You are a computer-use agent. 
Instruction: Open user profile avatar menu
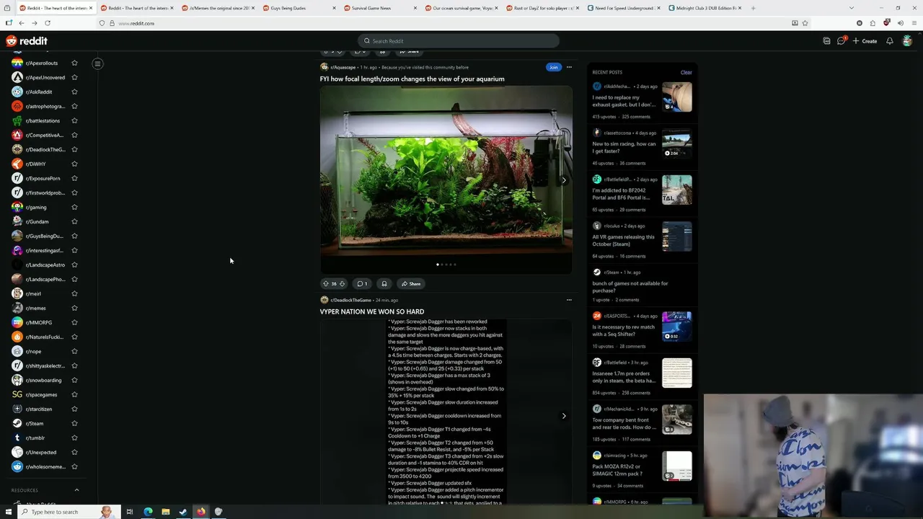point(907,41)
